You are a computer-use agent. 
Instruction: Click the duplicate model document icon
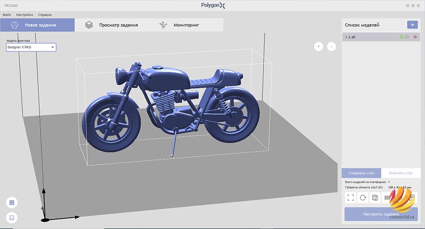(x=375, y=197)
